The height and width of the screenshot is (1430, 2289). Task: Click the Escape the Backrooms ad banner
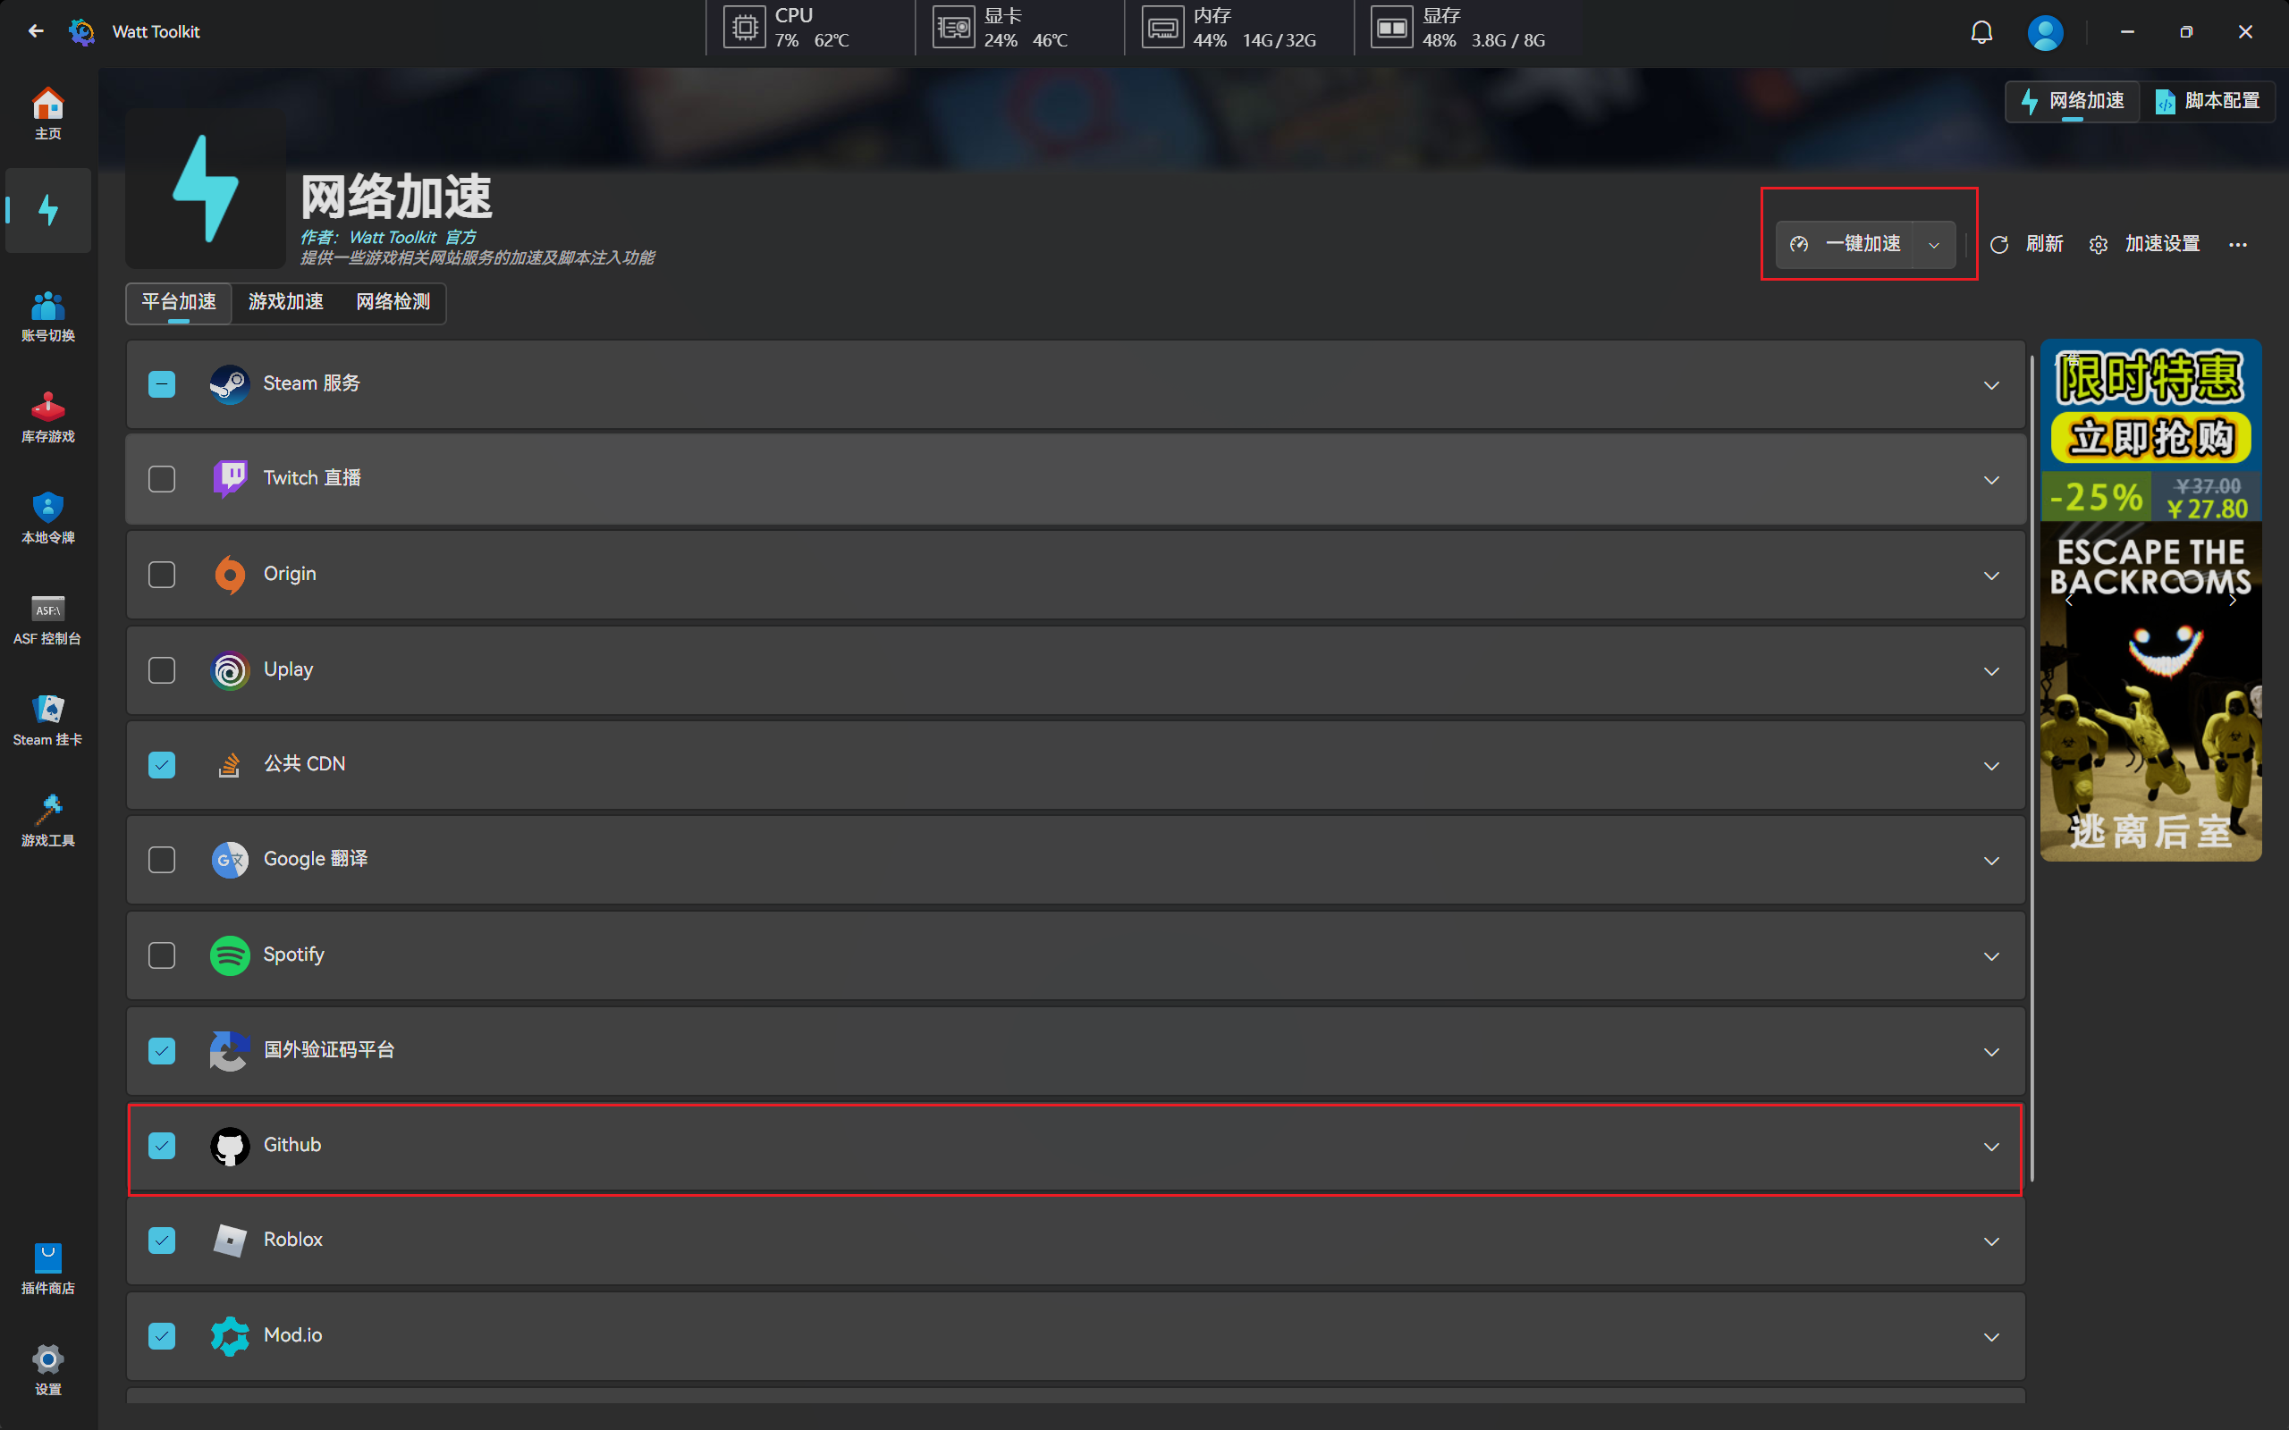[2150, 662]
